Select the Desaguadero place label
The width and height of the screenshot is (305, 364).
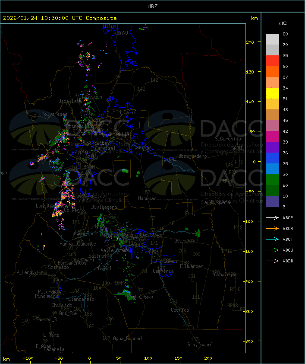[192, 156]
